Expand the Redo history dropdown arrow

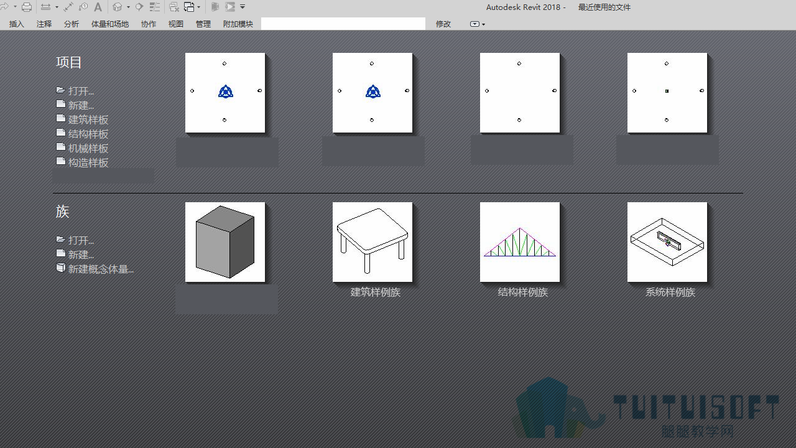(x=15, y=7)
